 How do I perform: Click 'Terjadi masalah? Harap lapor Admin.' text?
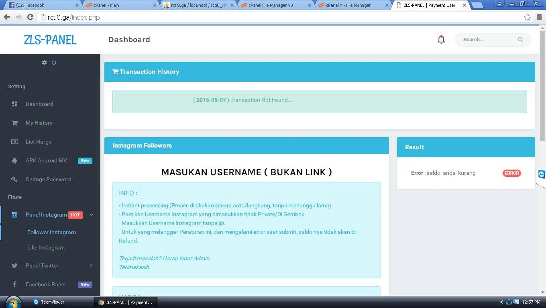[165, 258]
